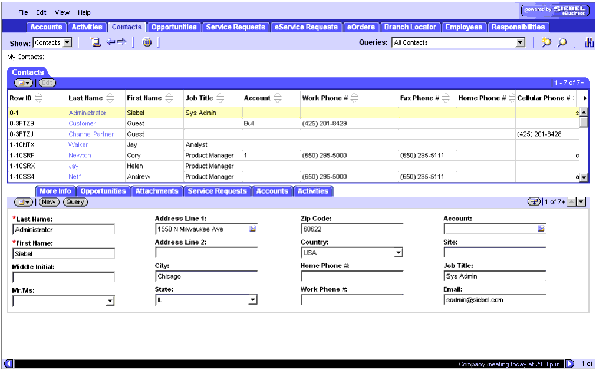The image size is (596, 370).
Task: Open the Service Requests screen tab
Action: pyautogui.click(x=236, y=27)
